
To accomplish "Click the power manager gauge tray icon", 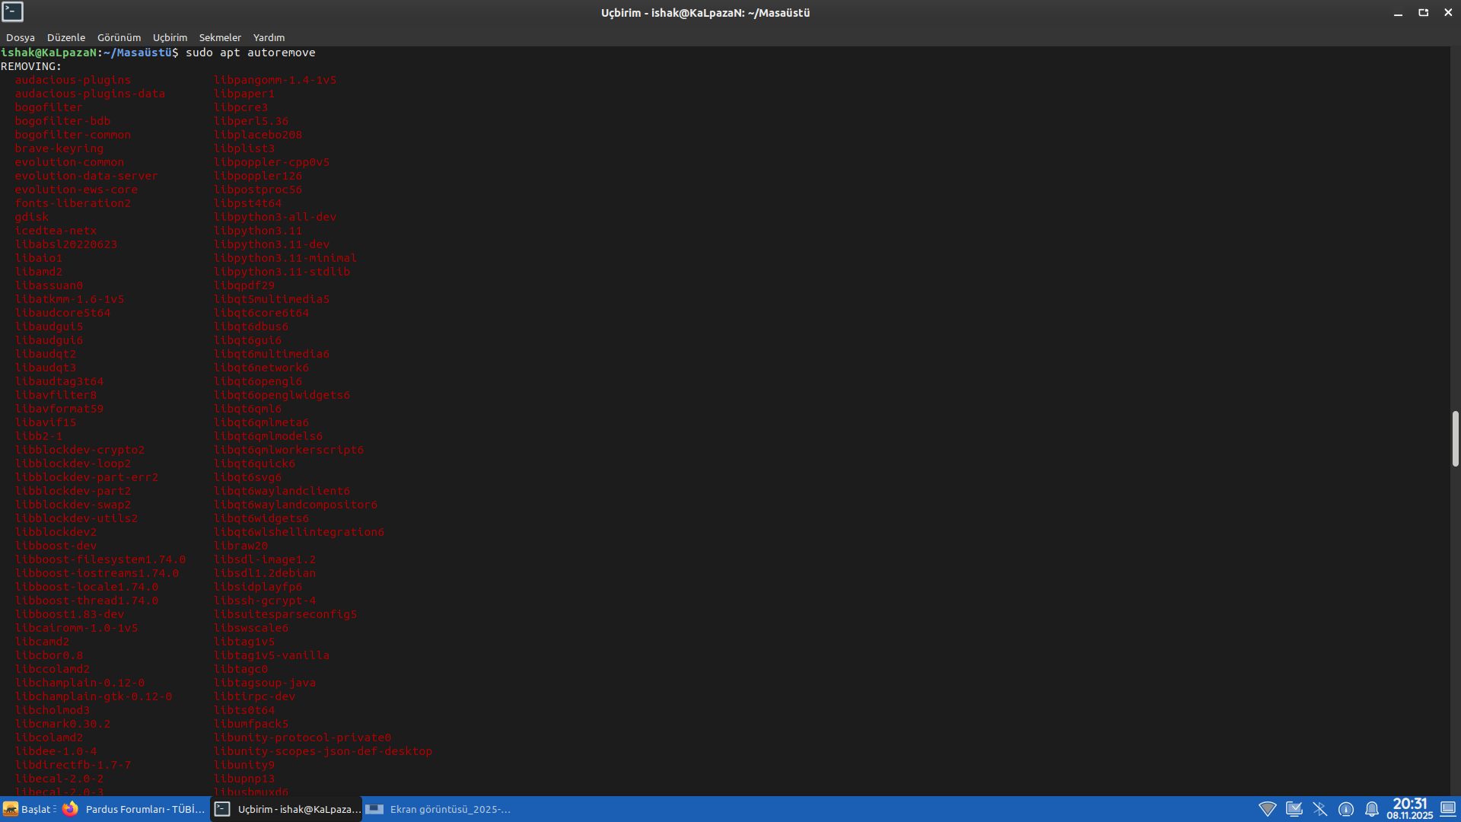I will (x=1345, y=809).
